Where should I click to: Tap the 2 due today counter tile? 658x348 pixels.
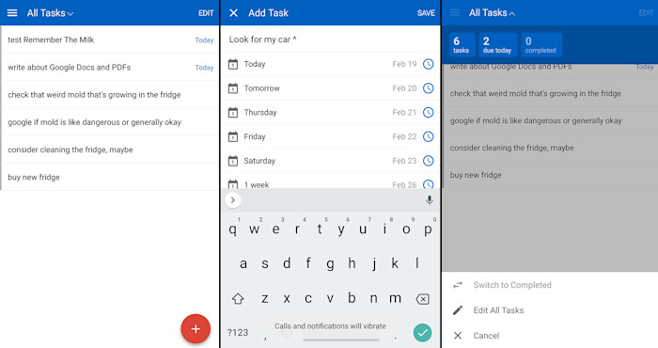pyautogui.click(x=497, y=44)
